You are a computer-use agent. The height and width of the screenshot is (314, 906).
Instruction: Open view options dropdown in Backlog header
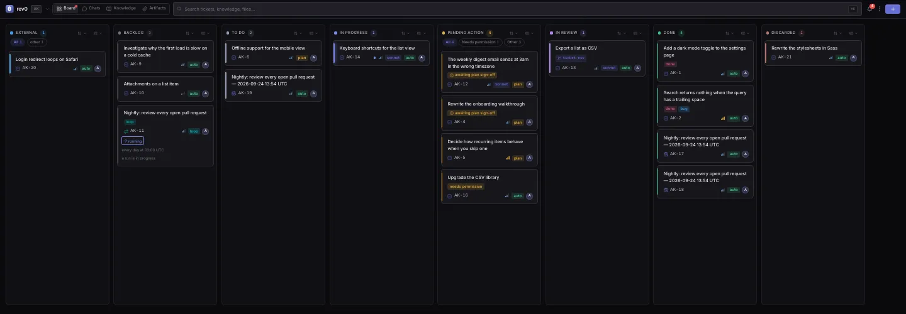(206, 33)
